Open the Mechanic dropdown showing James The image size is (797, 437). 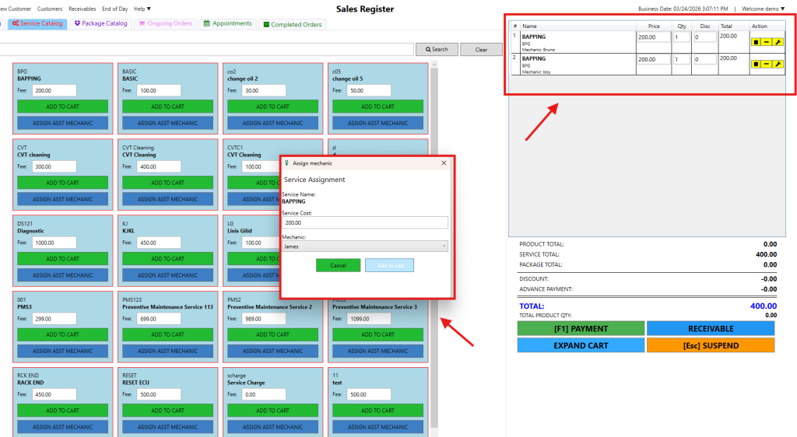(365, 246)
